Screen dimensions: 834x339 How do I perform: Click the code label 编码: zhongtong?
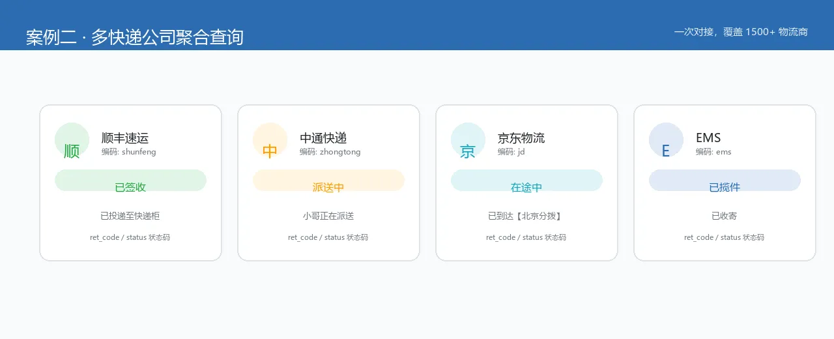point(330,152)
